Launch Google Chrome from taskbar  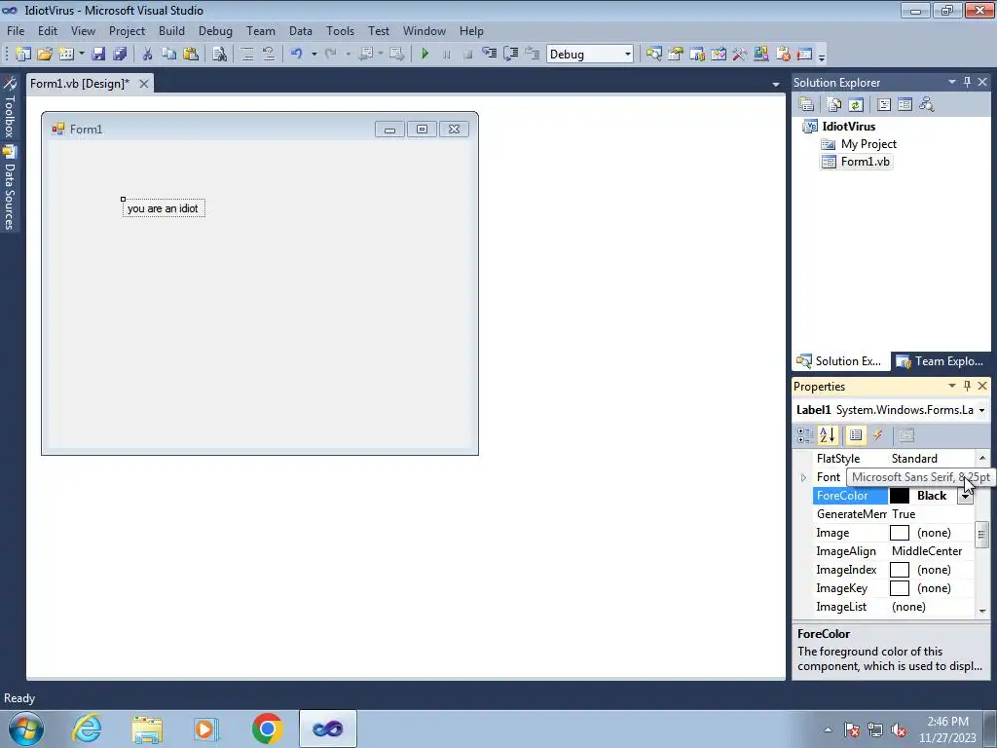tap(267, 729)
